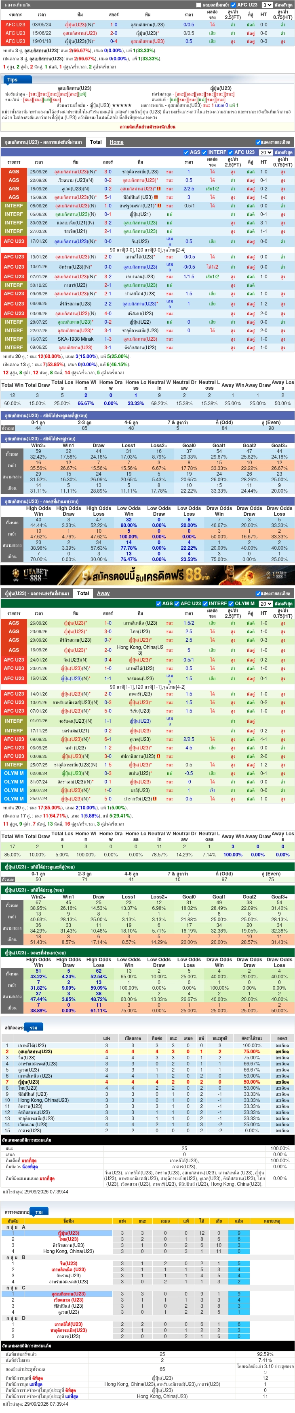295x1413 pixels.
Task: Open the 20 matches dropdown in อุซเบกิสถาน(U23) section
Action: pyautogui.click(x=265, y=152)
